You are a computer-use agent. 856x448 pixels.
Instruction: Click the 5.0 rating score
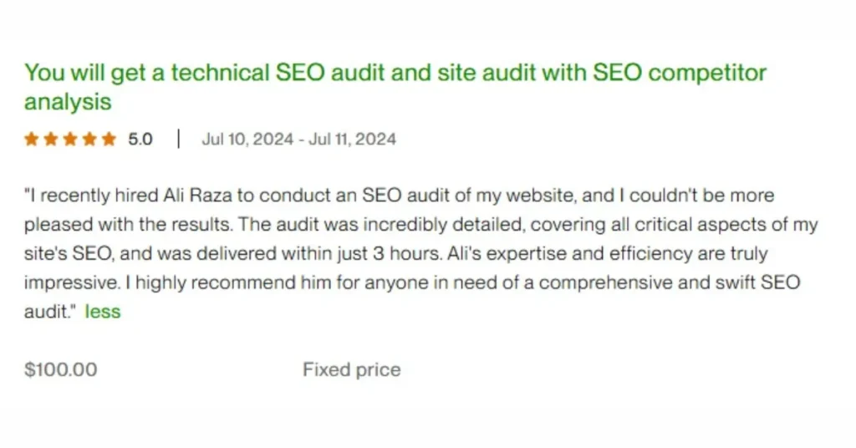point(140,140)
